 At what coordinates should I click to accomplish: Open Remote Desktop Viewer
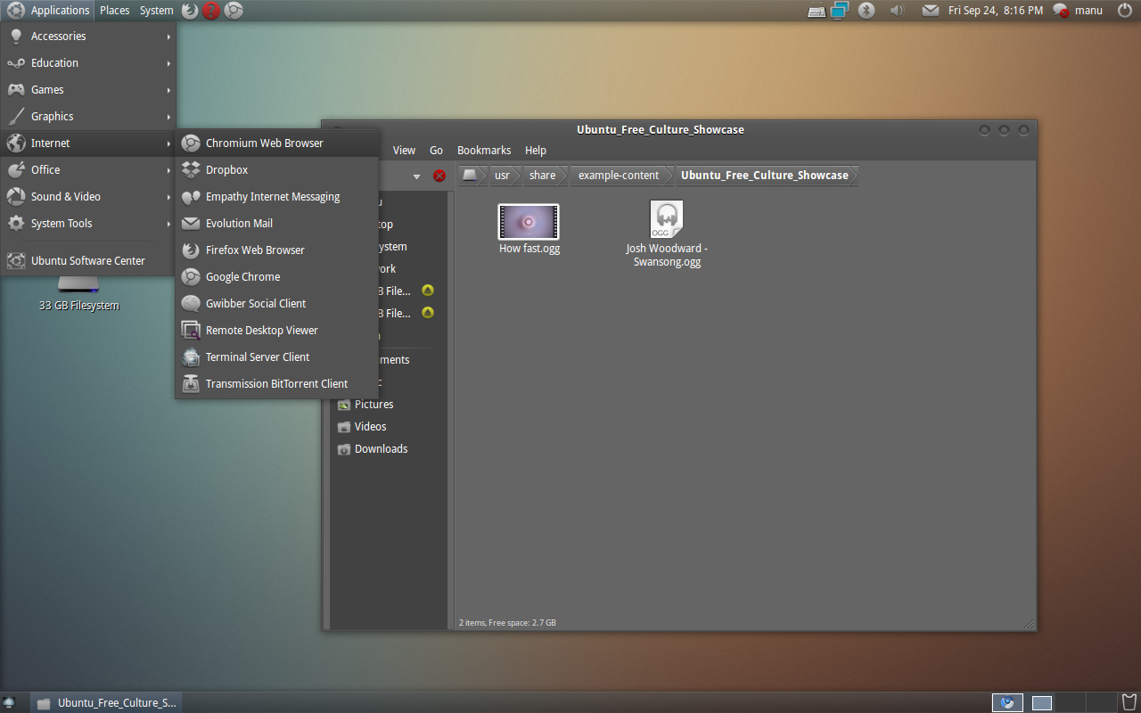click(276, 330)
